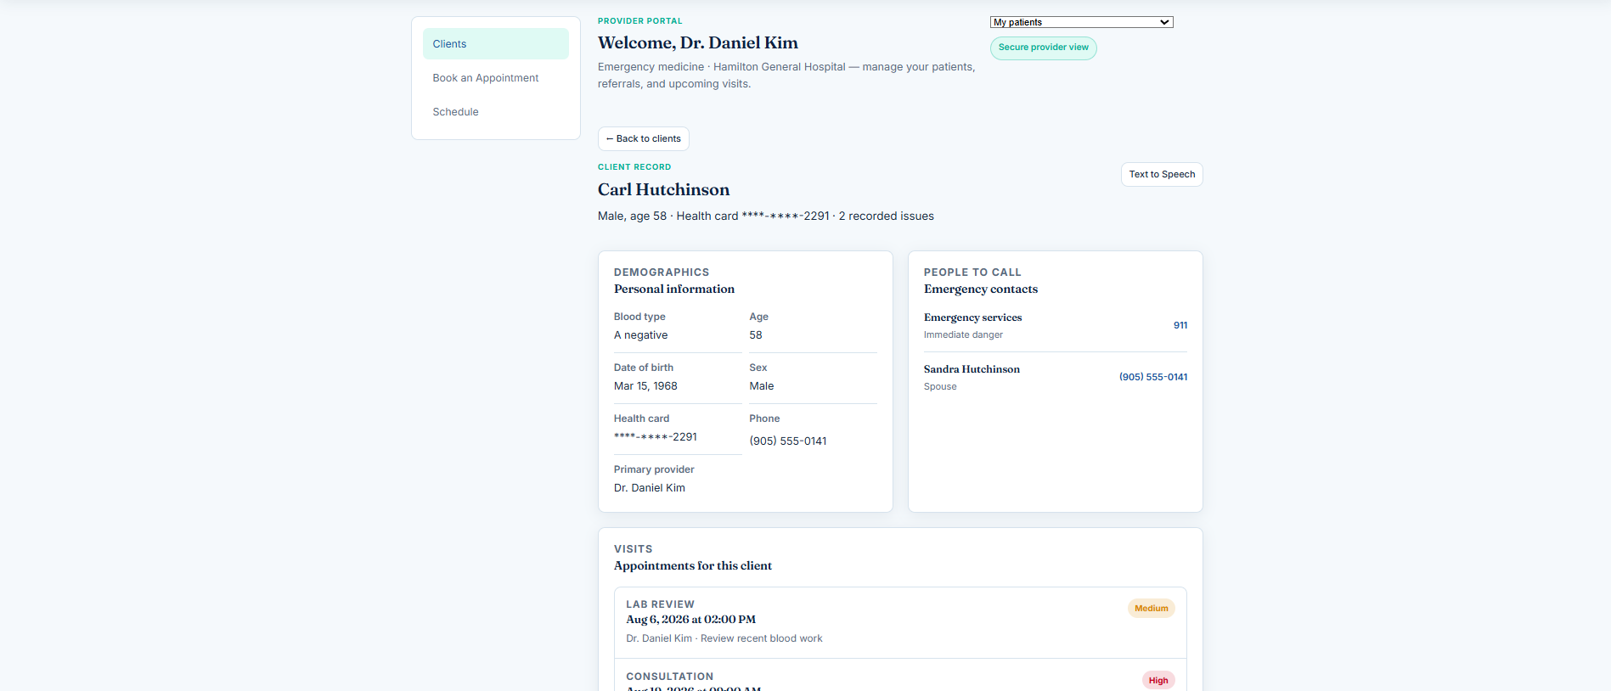Select Clients in the sidebar

click(x=496, y=44)
